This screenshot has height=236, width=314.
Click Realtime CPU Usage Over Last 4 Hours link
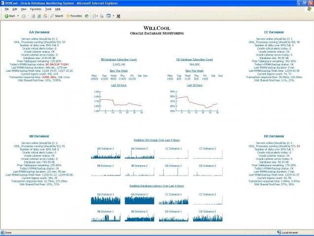[x=157, y=140]
